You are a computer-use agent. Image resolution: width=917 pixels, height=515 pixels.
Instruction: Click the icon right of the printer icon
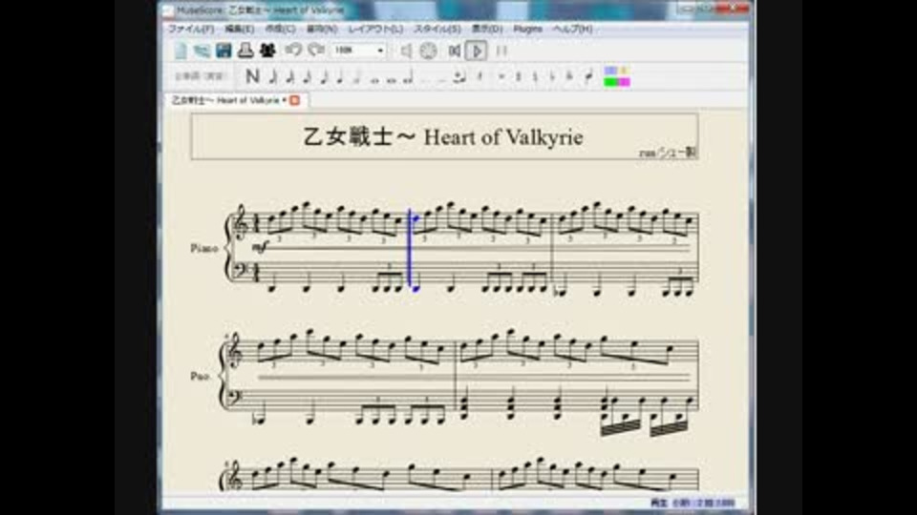[x=267, y=51]
